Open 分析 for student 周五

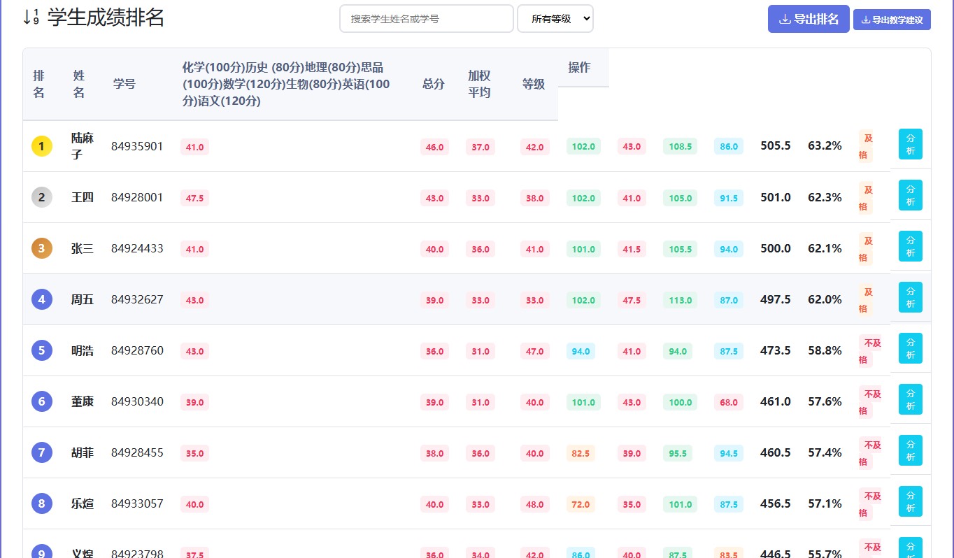pos(910,297)
